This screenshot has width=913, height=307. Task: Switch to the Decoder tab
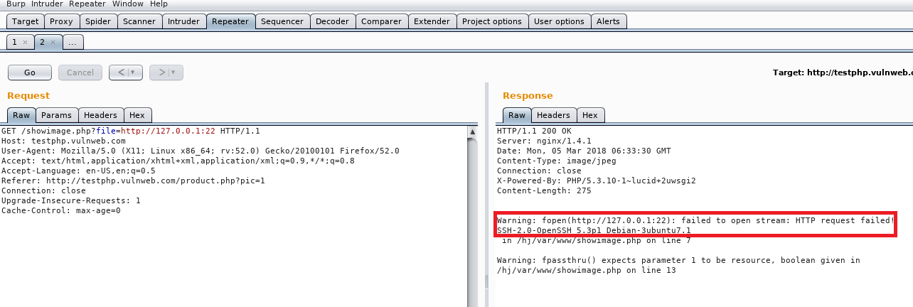(332, 21)
